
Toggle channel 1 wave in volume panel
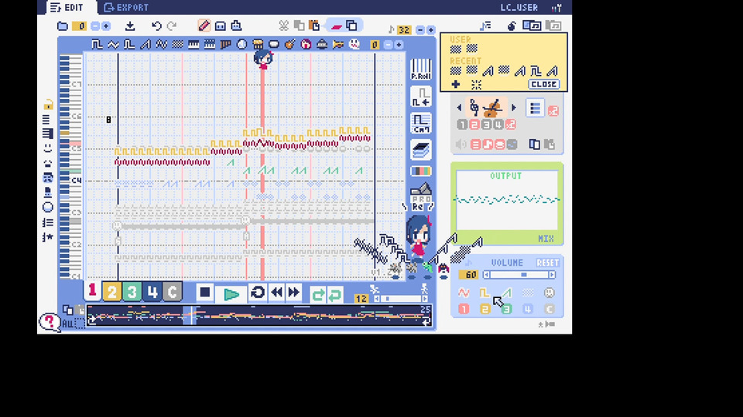464,293
